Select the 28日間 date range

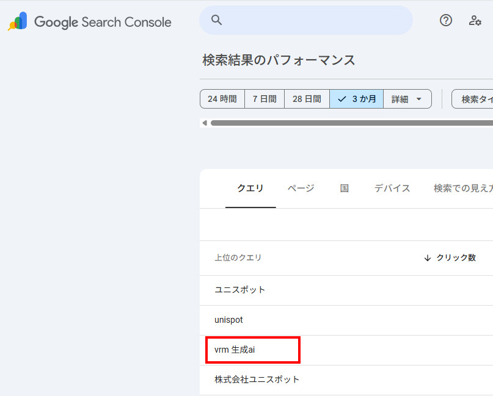pos(307,99)
